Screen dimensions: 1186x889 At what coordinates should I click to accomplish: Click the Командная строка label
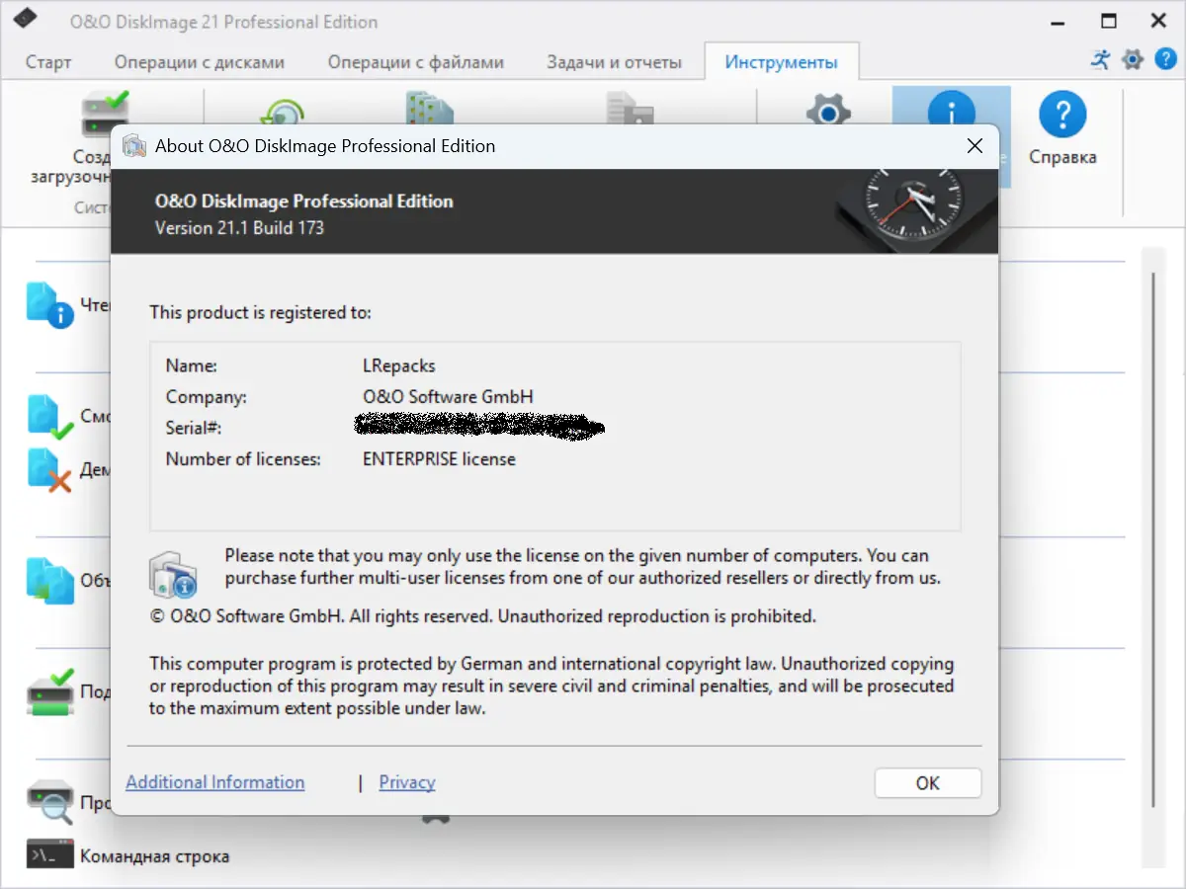154,856
